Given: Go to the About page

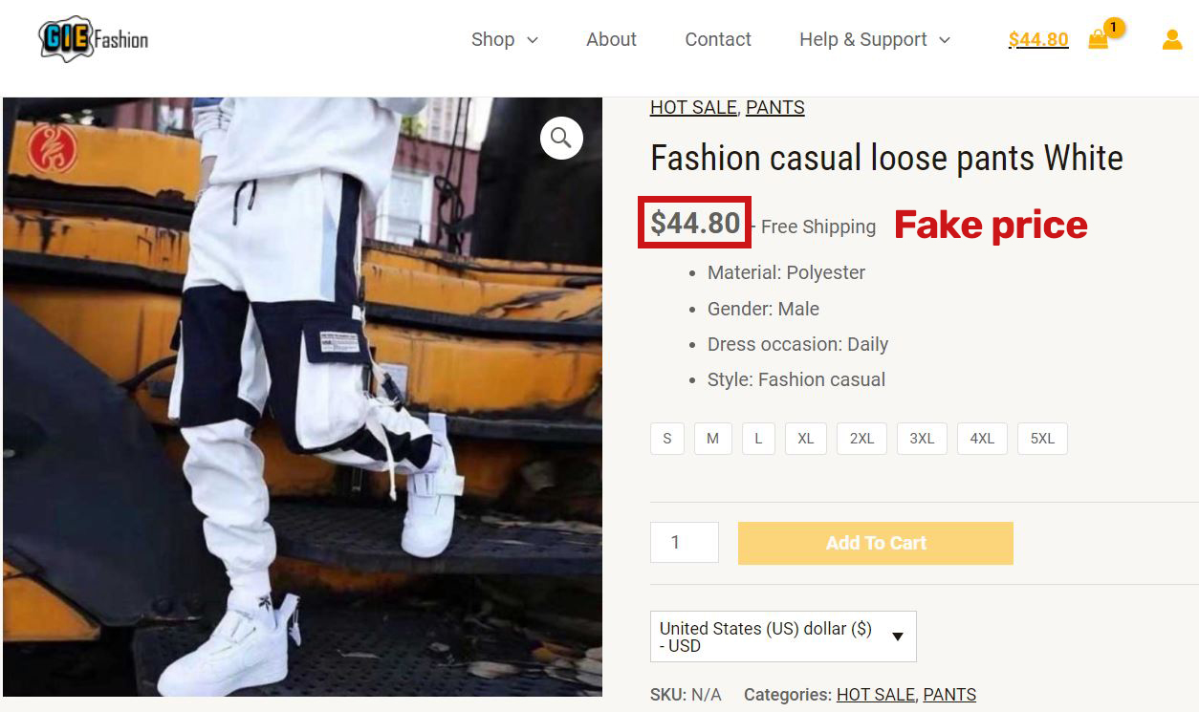Looking at the screenshot, I should (x=611, y=40).
